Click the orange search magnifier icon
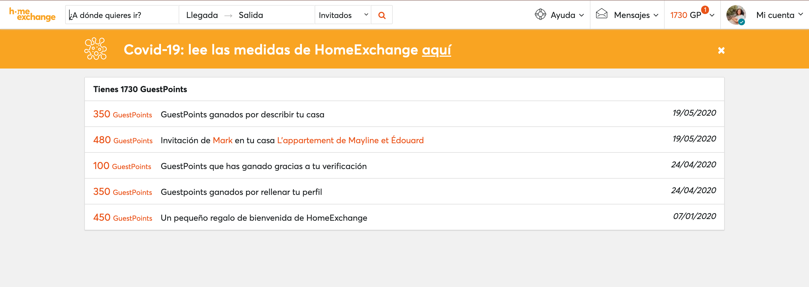Image resolution: width=809 pixels, height=287 pixels. click(381, 15)
